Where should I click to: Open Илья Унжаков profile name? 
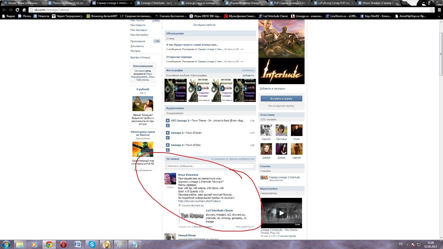[x=188, y=175]
